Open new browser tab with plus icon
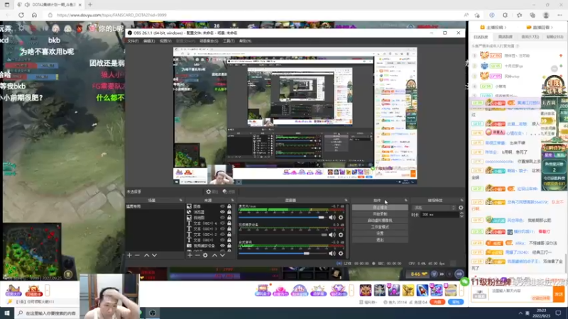This screenshot has width=568, height=319. coord(90,5)
